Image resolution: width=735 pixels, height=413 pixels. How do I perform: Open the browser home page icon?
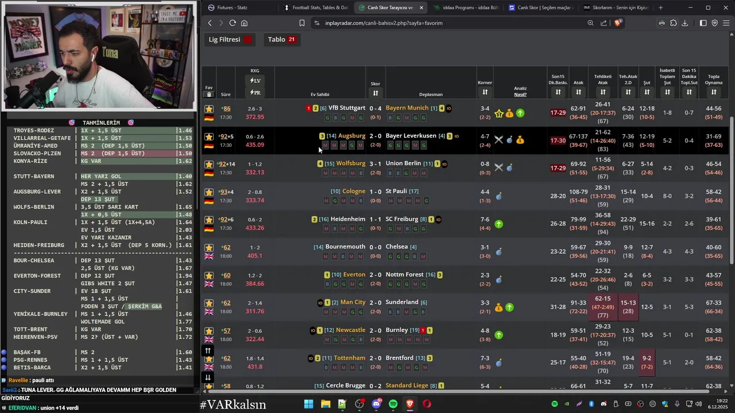point(244,23)
